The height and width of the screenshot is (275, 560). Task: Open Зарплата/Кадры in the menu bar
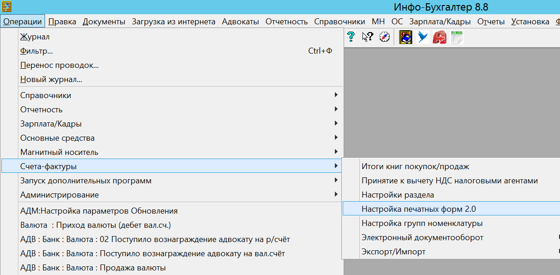coord(440,22)
